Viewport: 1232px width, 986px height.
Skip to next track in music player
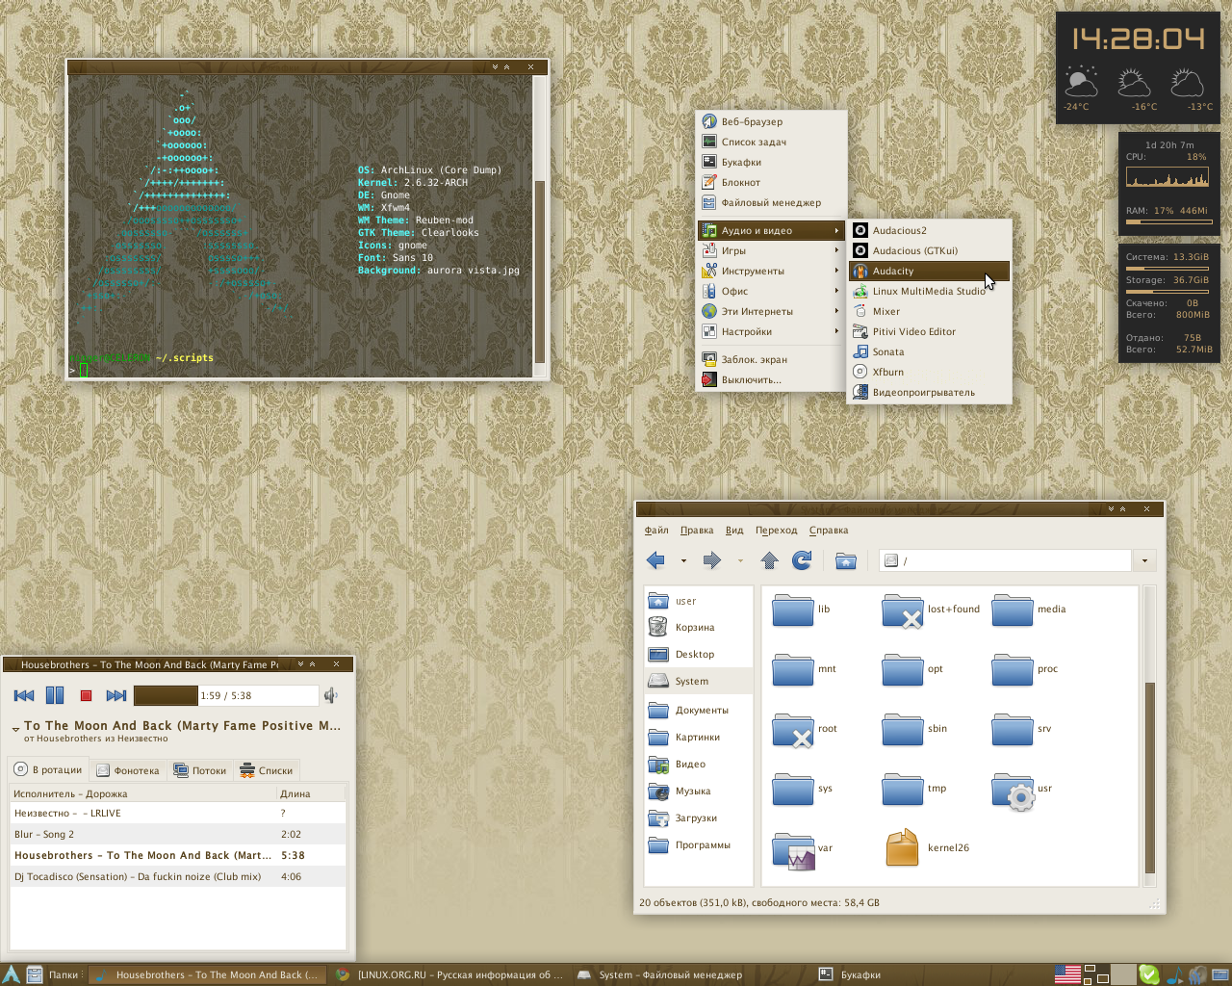116,695
